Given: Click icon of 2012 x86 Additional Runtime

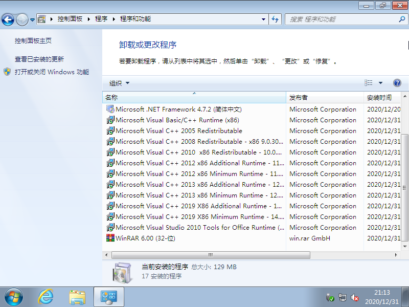Looking at the screenshot, I should click(110, 163).
